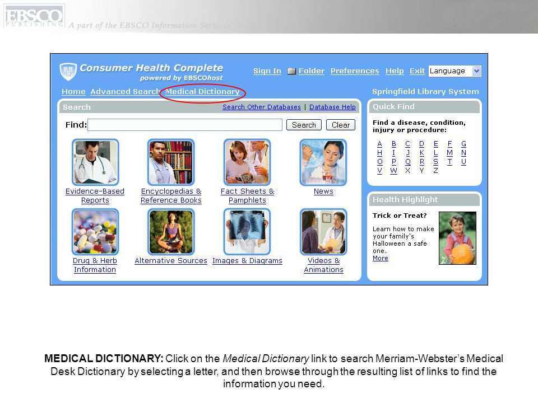Select letter E in Quick Find

click(436, 144)
